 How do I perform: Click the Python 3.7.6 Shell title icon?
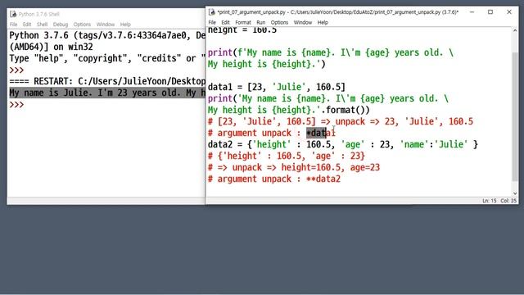(13, 14)
